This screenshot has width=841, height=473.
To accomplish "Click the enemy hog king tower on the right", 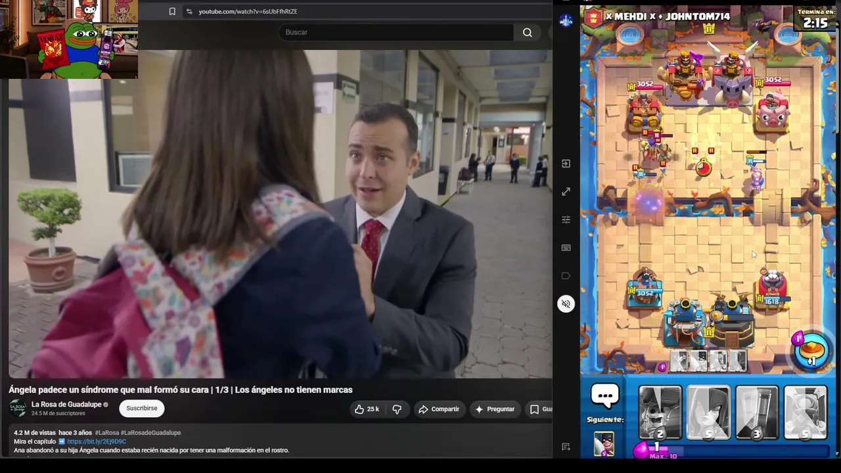I will tap(732, 78).
